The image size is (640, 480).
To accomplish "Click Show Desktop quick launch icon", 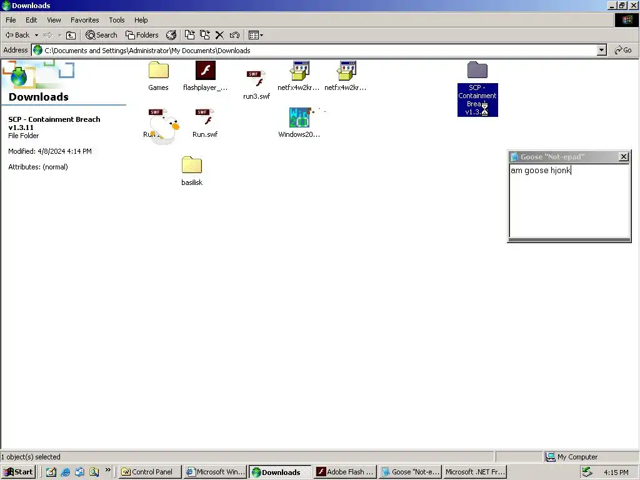I will [x=51, y=472].
